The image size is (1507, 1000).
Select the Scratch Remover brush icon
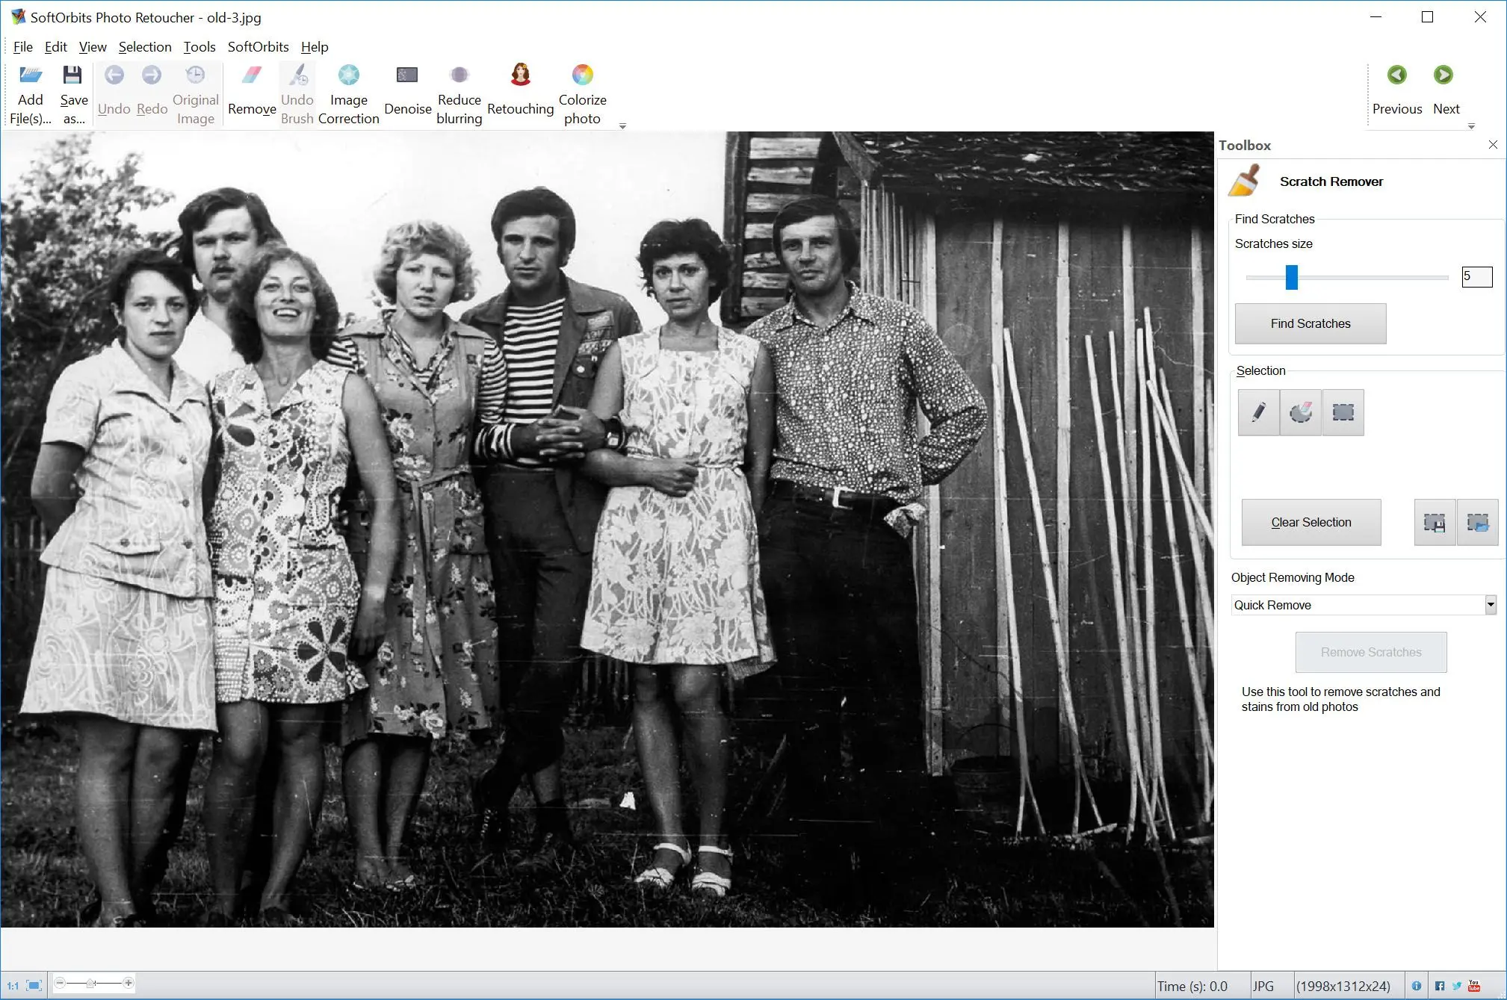coord(1245,180)
